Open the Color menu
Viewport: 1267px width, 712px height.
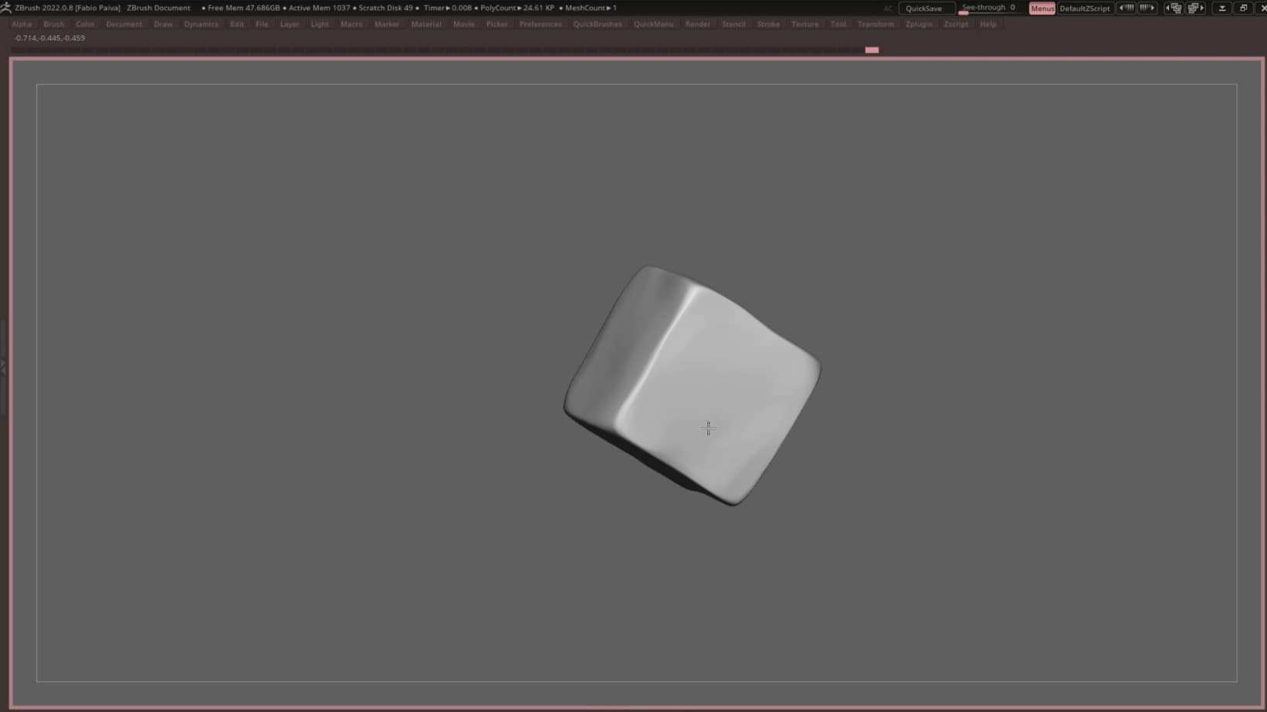pos(85,24)
